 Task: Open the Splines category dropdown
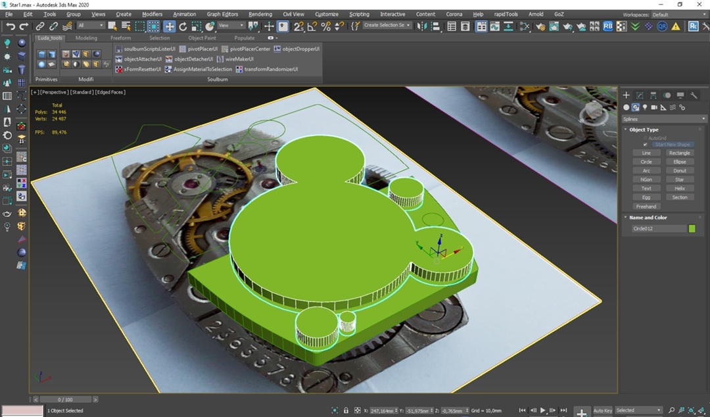[664, 119]
